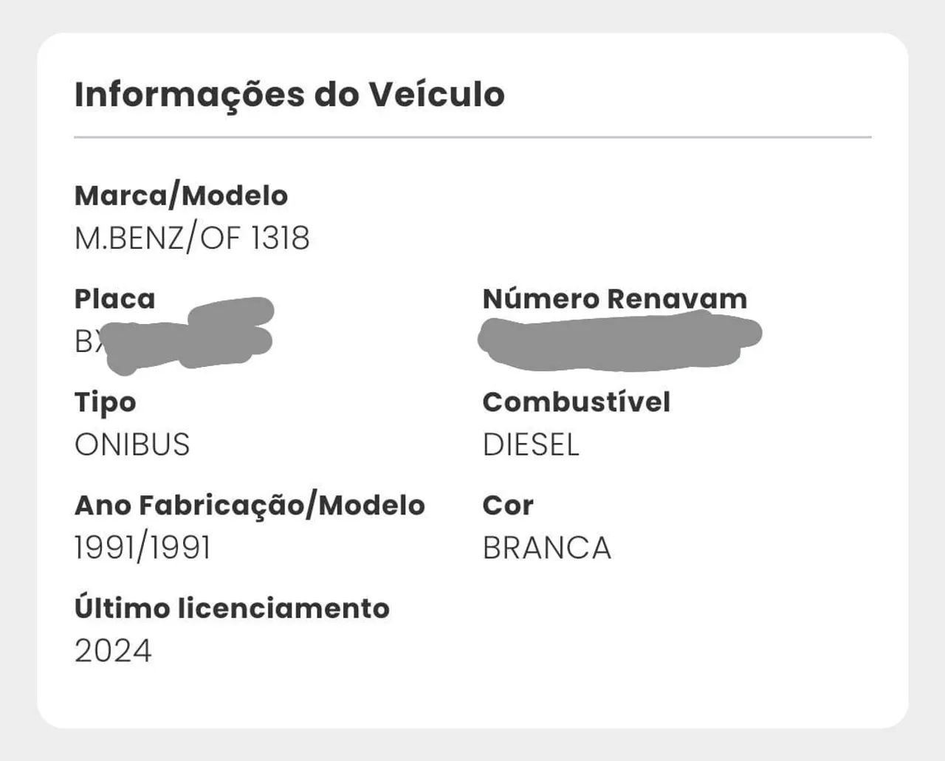Select the Tipo label
Viewport: 945px width, 761px height.
coord(106,403)
